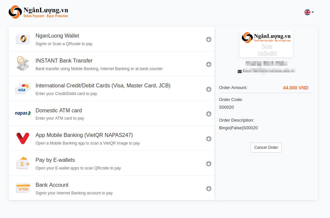Click the Order Amount label
Screen dimensions: 330x218
[233, 88]
